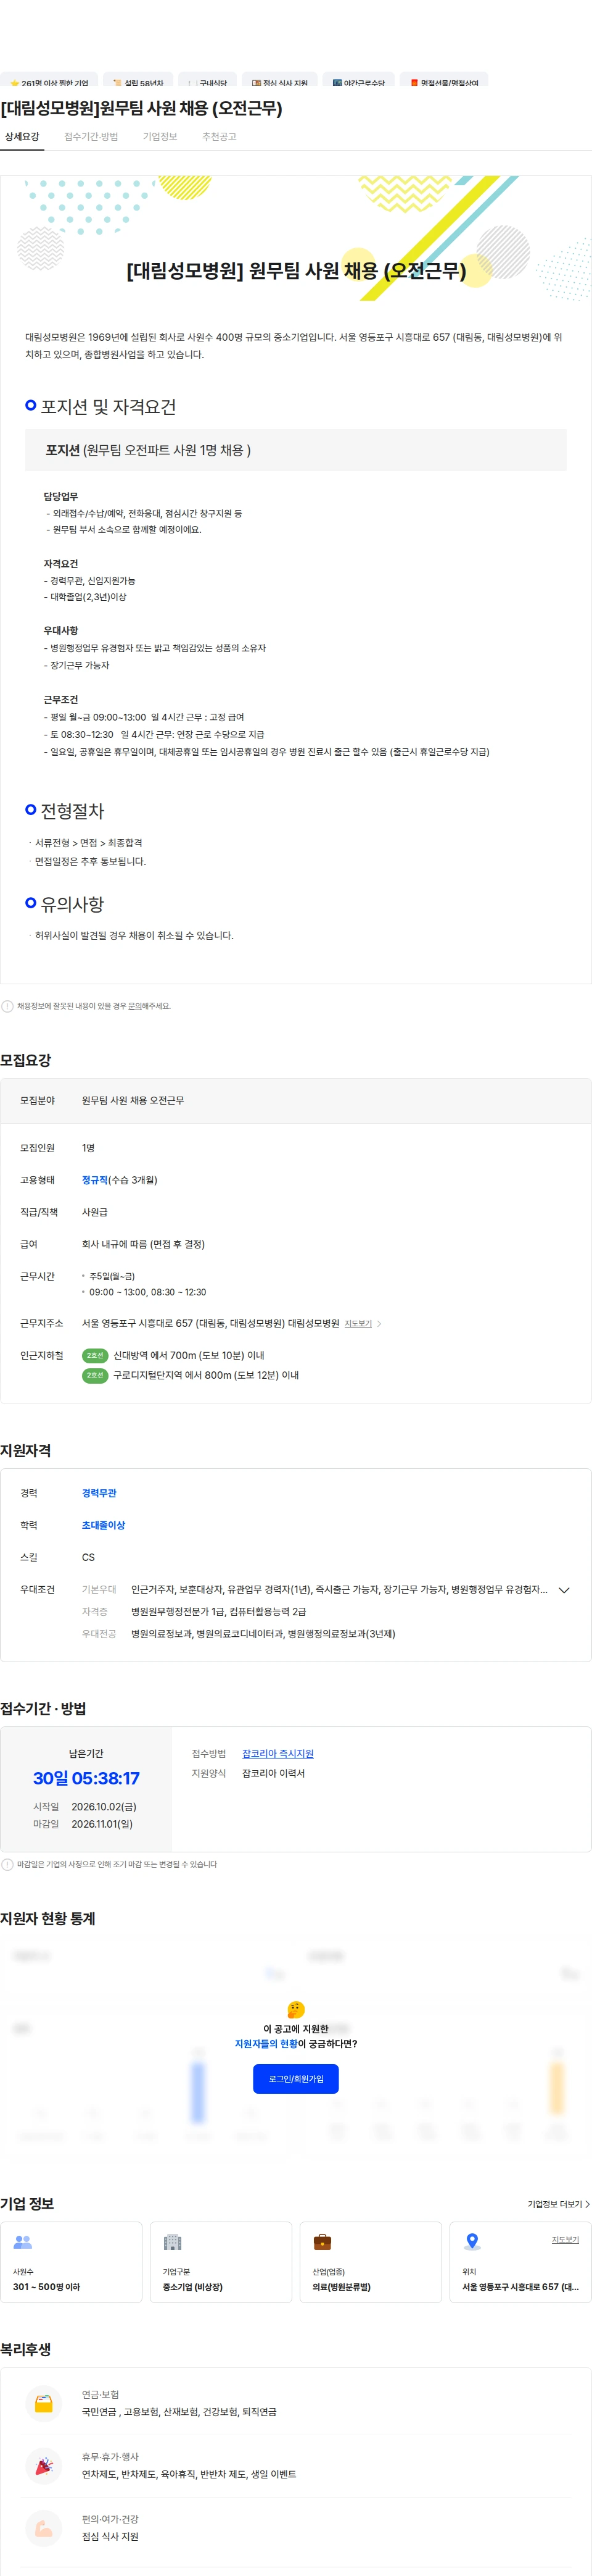The height and width of the screenshot is (2576, 592).
Task: Expand the 우대조건 list with chevron
Action: coord(564,1589)
